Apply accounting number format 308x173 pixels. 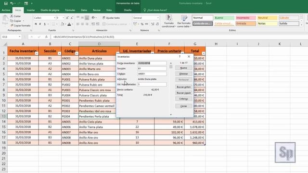tap(135, 24)
